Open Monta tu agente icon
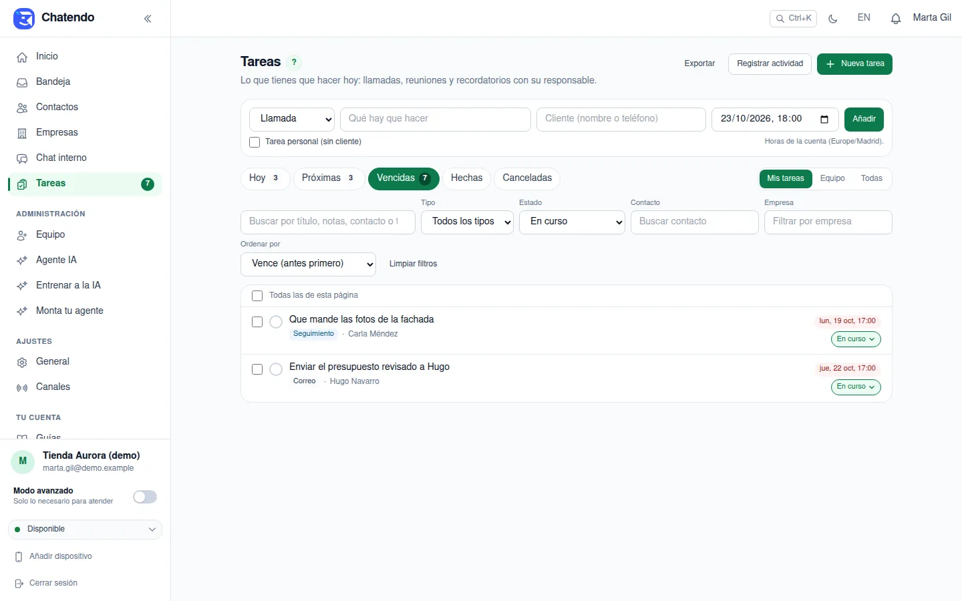This screenshot has height=601, width=962. [22, 311]
